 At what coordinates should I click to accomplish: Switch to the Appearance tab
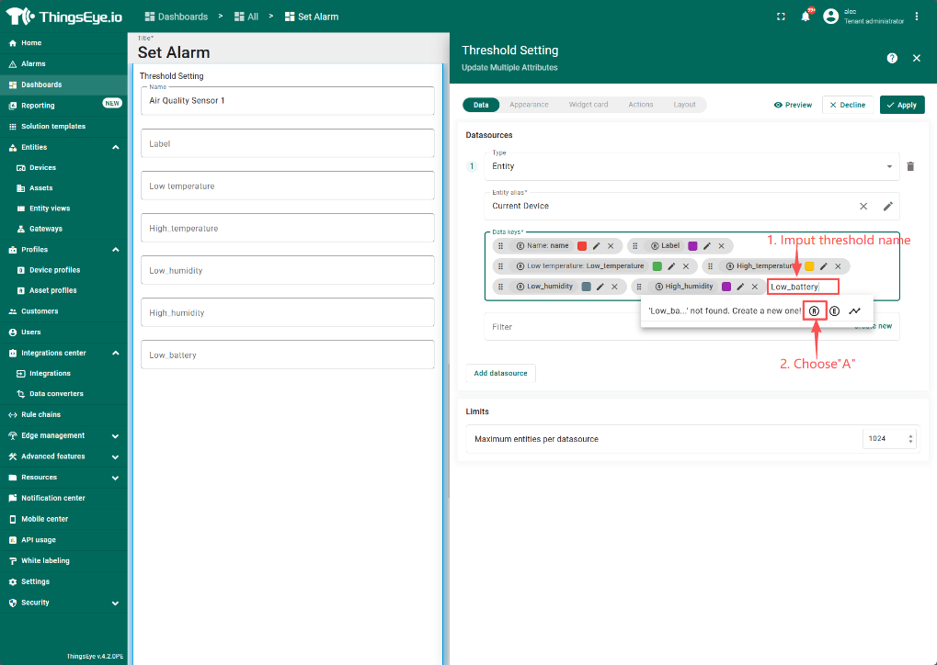pos(529,105)
